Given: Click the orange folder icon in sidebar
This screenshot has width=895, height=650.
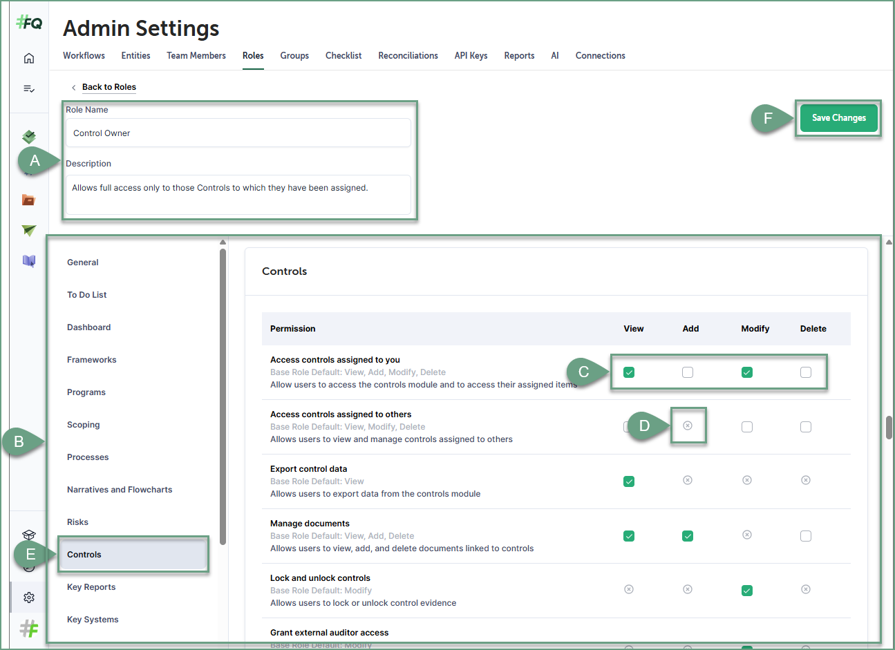Looking at the screenshot, I should (28, 200).
